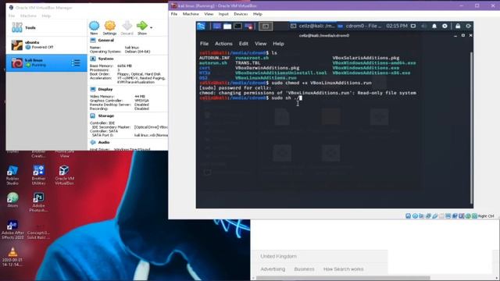Click the browser horizontal scrollbar
Viewport: 500px width, 281px height.
[343, 278]
